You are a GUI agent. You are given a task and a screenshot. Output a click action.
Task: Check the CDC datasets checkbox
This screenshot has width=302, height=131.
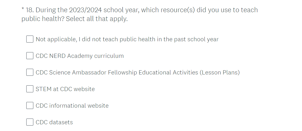[x=30, y=122]
